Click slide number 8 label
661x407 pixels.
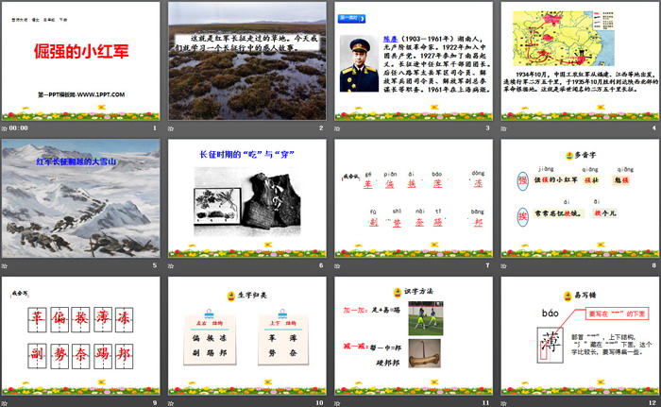click(654, 265)
